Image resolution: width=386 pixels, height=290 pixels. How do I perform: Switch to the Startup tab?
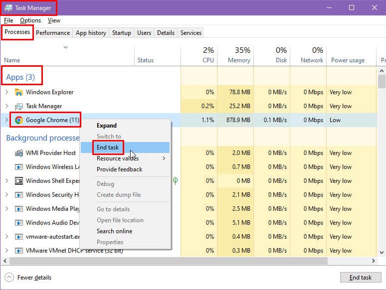(122, 33)
